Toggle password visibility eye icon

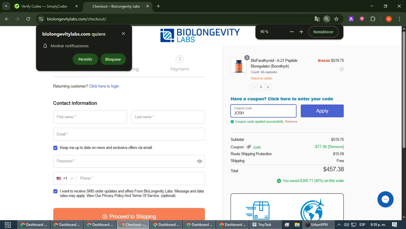coord(199,161)
